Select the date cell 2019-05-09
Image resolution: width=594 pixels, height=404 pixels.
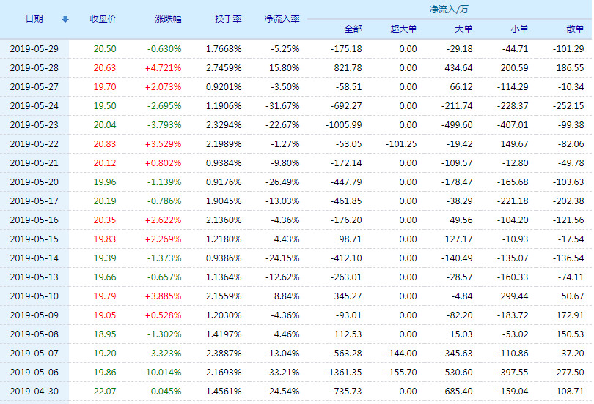click(34, 315)
